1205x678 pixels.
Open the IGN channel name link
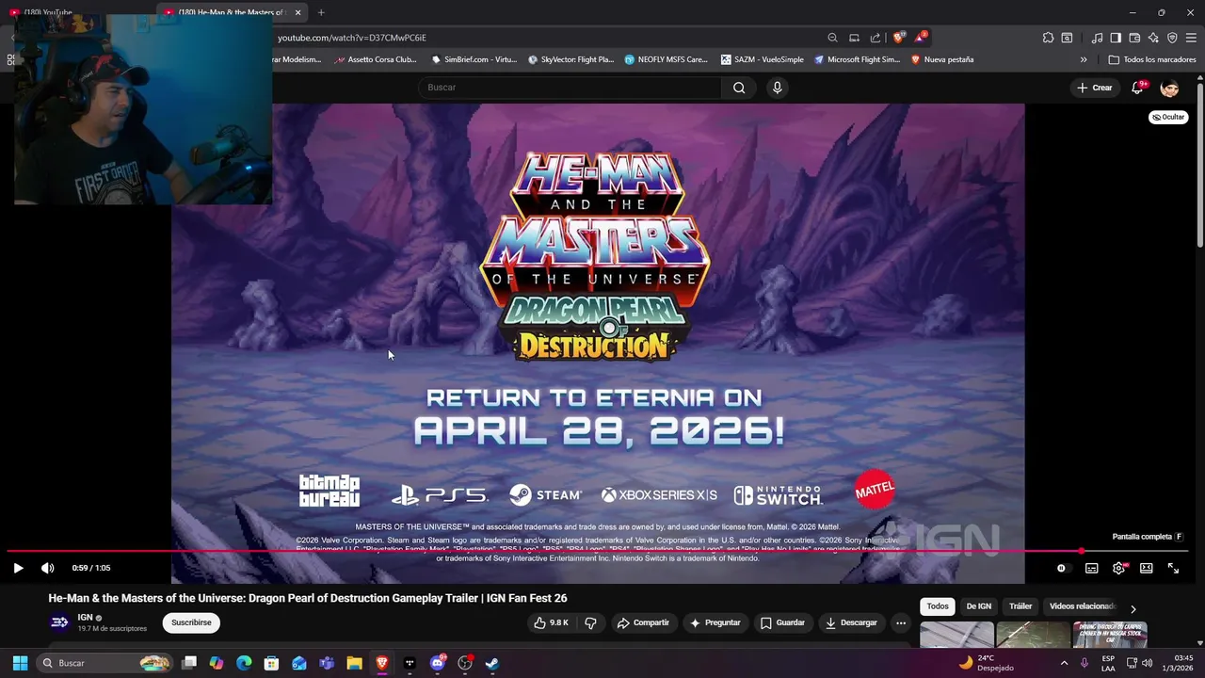tap(85, 618)
